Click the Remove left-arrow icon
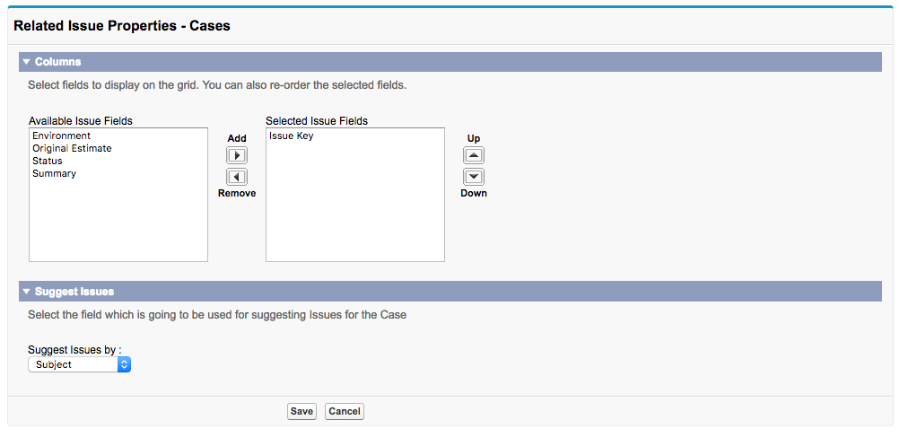Viewport: 900px width, 446px height. click(x=237, y=177)
